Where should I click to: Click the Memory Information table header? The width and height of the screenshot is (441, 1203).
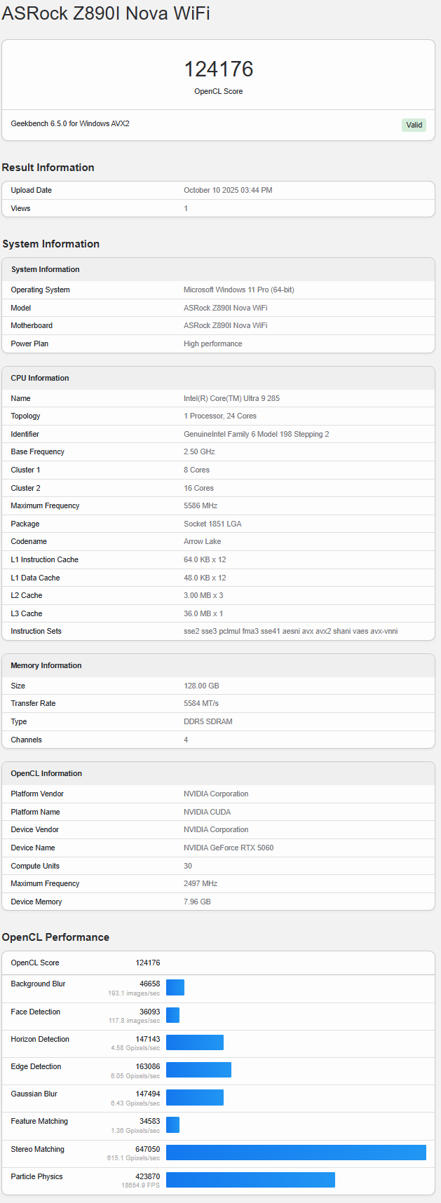pos(46,665)
